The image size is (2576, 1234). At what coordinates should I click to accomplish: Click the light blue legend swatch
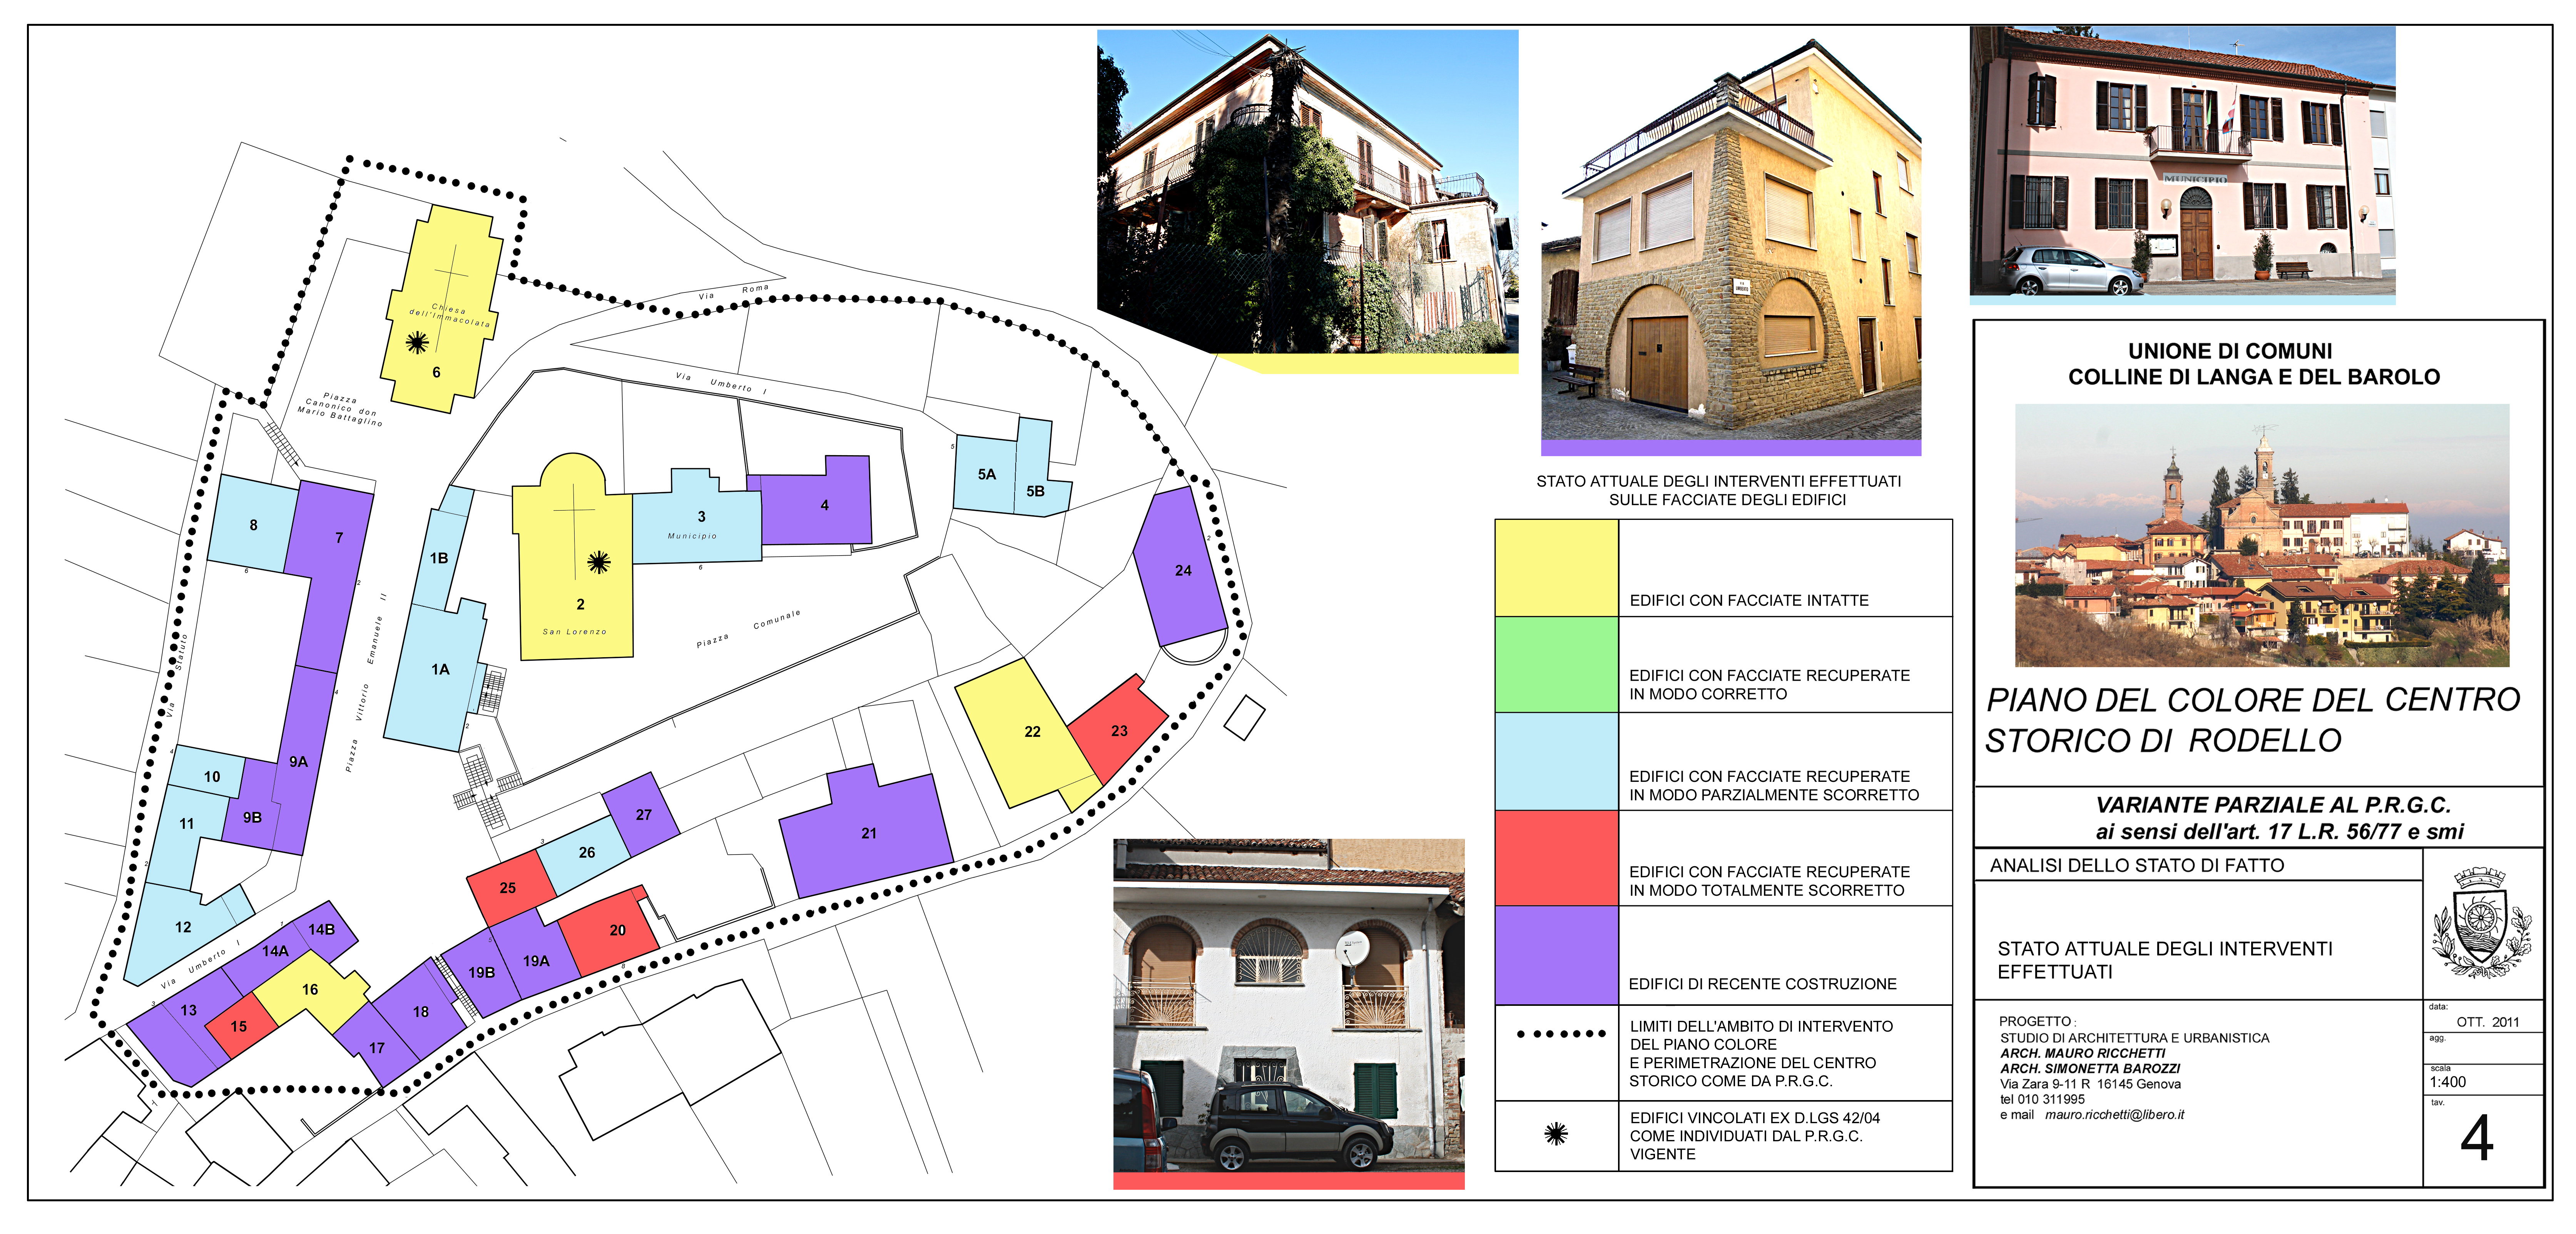click(1556, 761)
